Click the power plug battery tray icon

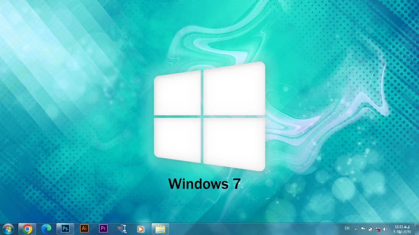[371, 229]
